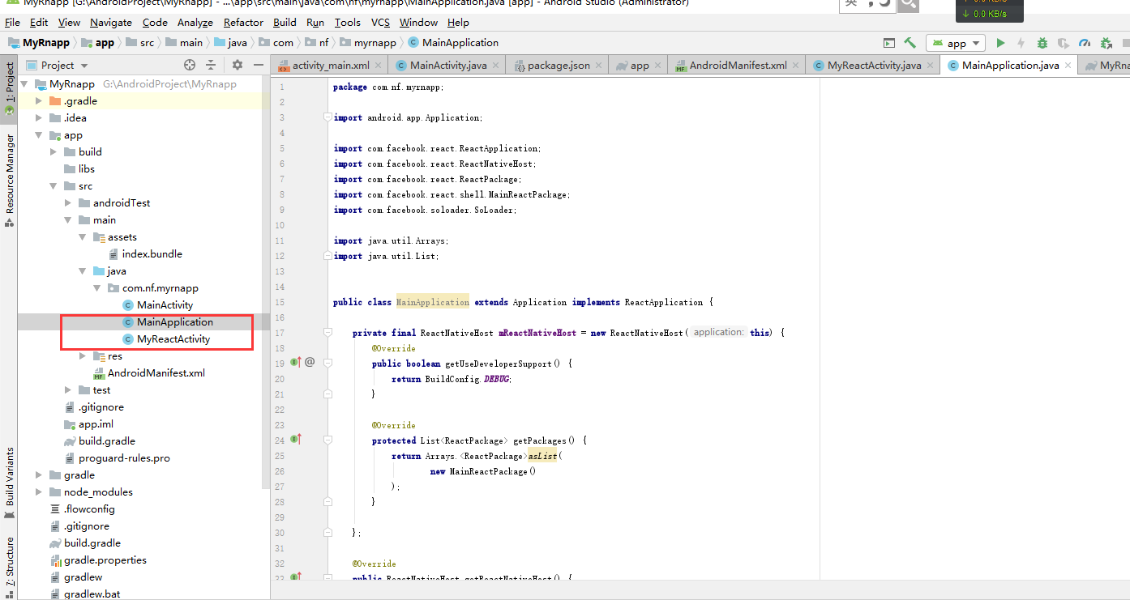
Task: Open the Build menu
Action: (285, 22)
